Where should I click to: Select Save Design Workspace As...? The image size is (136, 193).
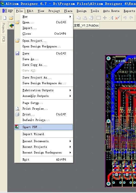[x=44, y=83]
